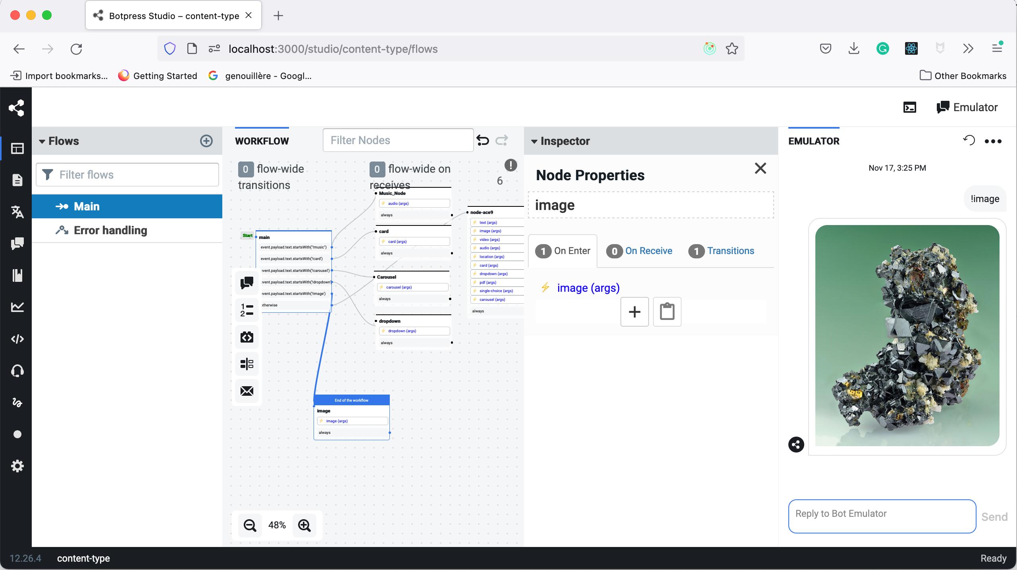Collapse the Flows panel arrow
1017x570 pixels.
42,141
